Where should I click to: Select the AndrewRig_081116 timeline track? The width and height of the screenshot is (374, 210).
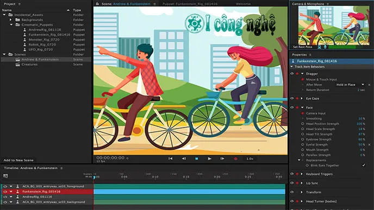37,197
